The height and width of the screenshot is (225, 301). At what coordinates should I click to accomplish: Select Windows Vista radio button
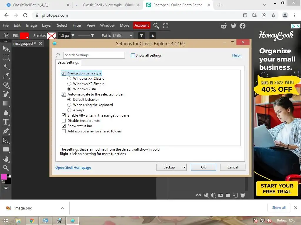click(x=69, y=89)
